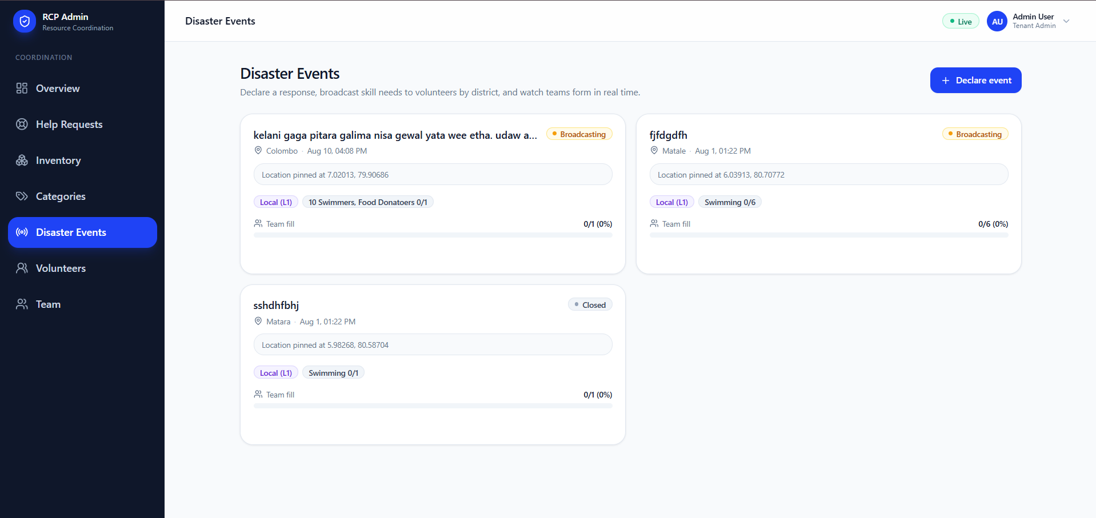Click the Volunteers person icon
Image resolution: width=1096 pixels, height=518 pixels.
click(x=22, y=268)
